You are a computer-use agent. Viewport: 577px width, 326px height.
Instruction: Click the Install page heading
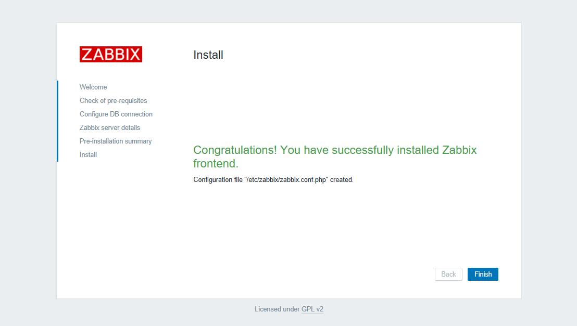[208, 55]
